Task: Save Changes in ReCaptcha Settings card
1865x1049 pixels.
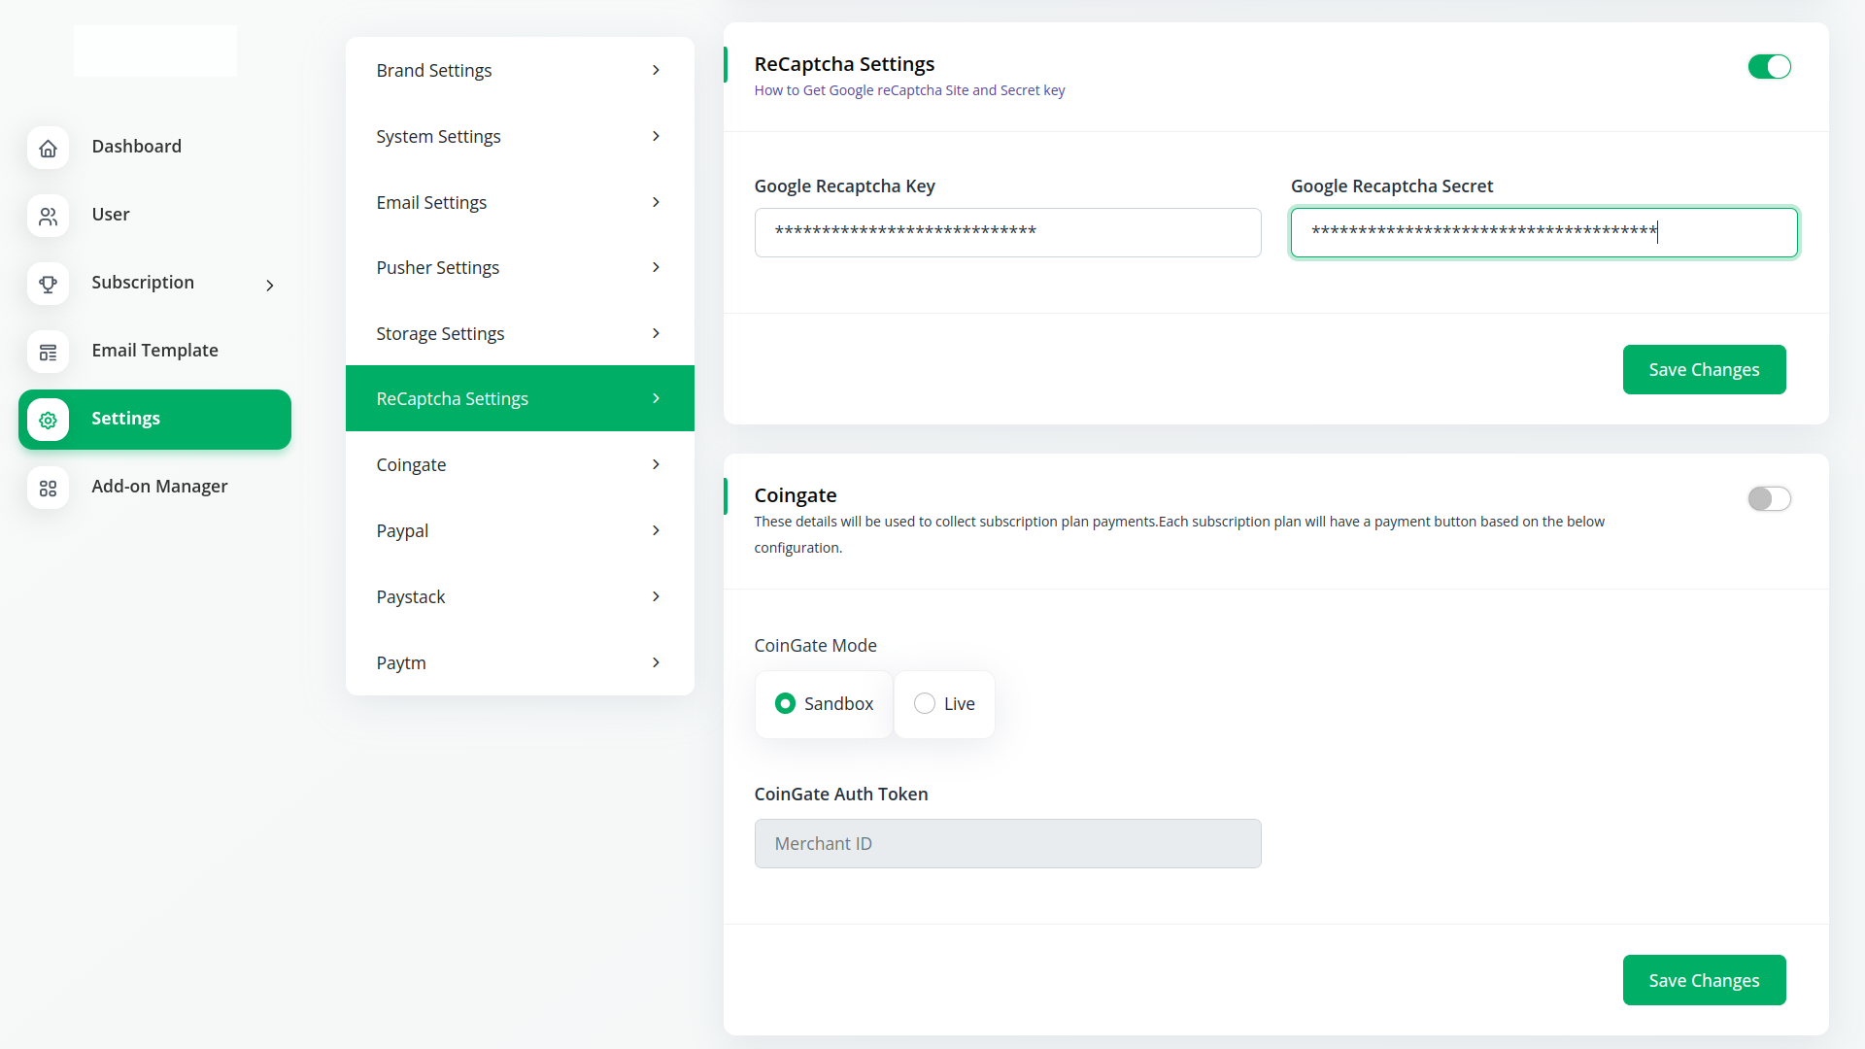Action: coord(1704,369)
